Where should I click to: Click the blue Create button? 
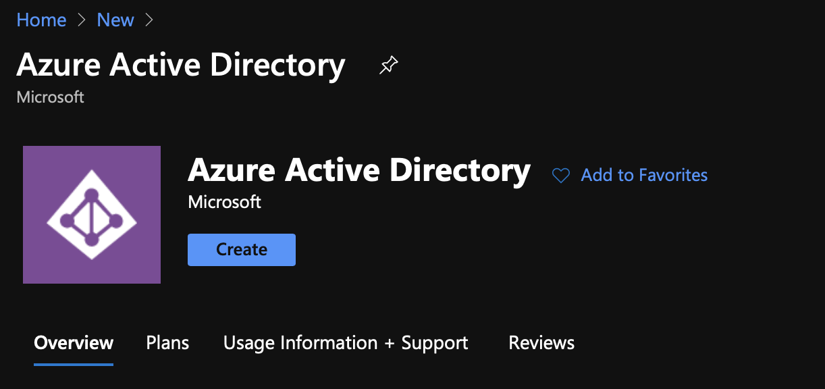tap(242, 250)
